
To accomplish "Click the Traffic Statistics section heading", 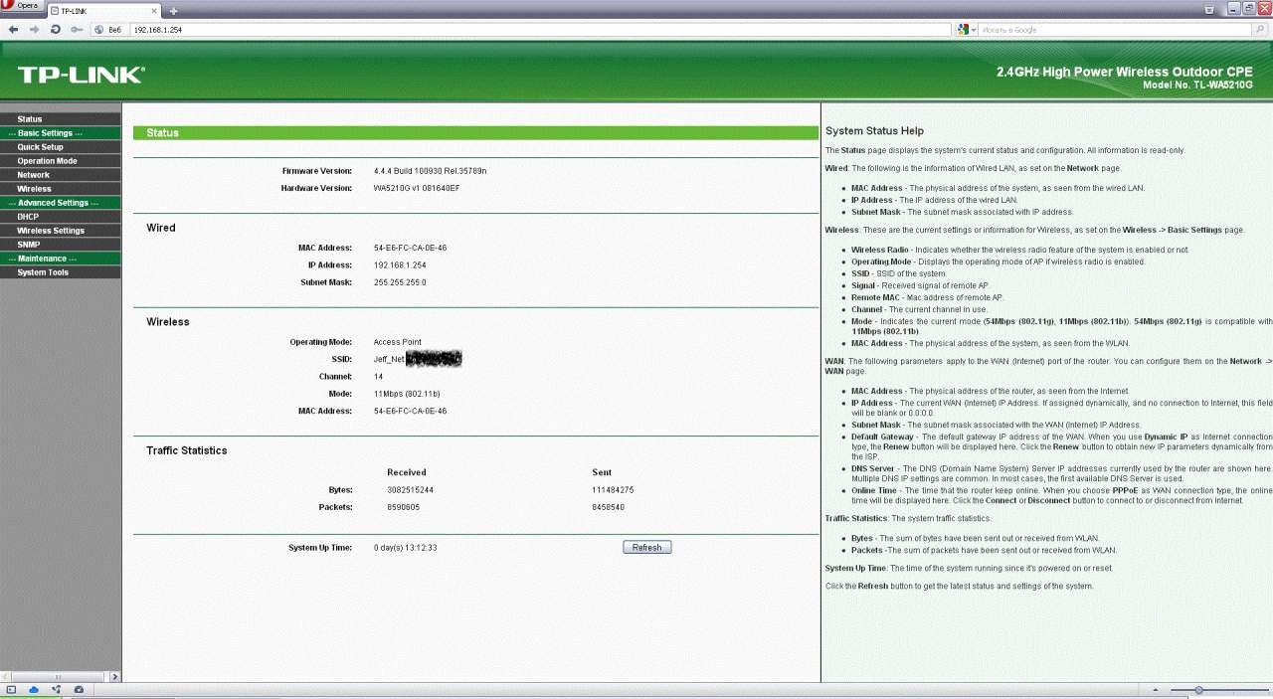I will (187, 450).
